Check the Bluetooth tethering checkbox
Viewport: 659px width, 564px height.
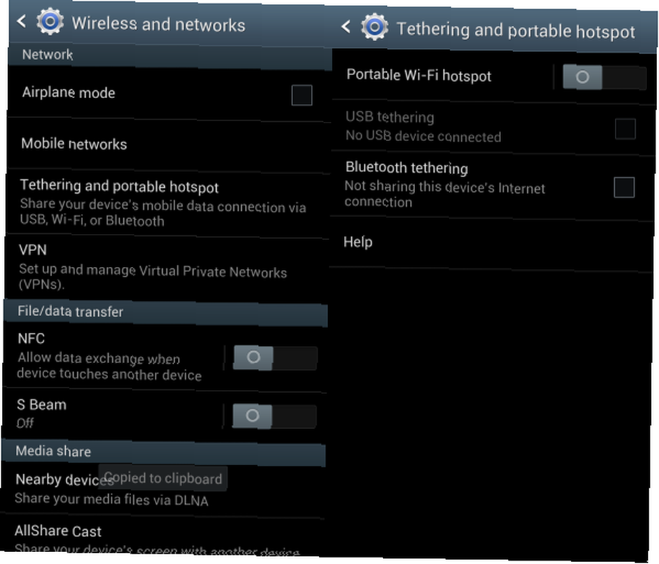pyautogui.click(x=624, y=187)
